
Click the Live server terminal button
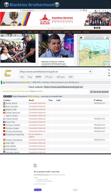(99, 92)
